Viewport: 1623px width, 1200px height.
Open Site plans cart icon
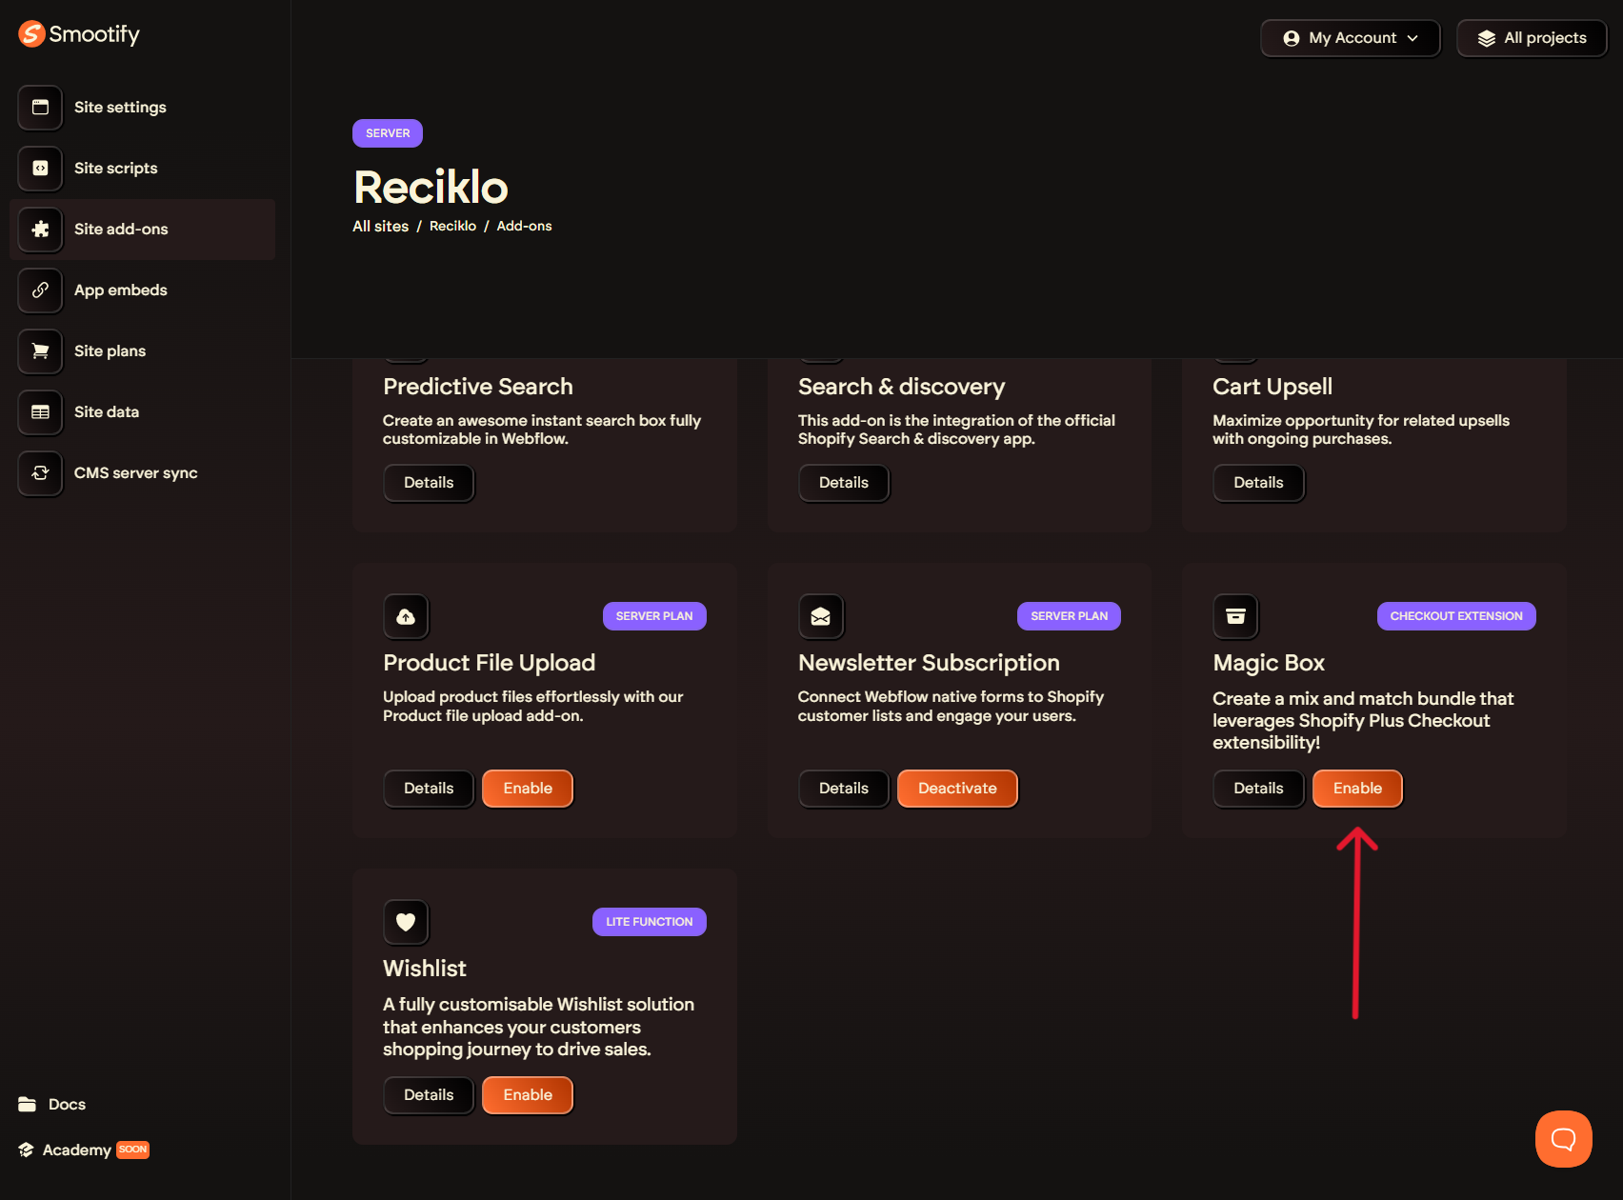(40, 351)
